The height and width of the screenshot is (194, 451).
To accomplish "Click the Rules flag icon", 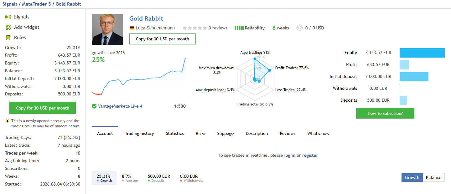I will point(8,38).
